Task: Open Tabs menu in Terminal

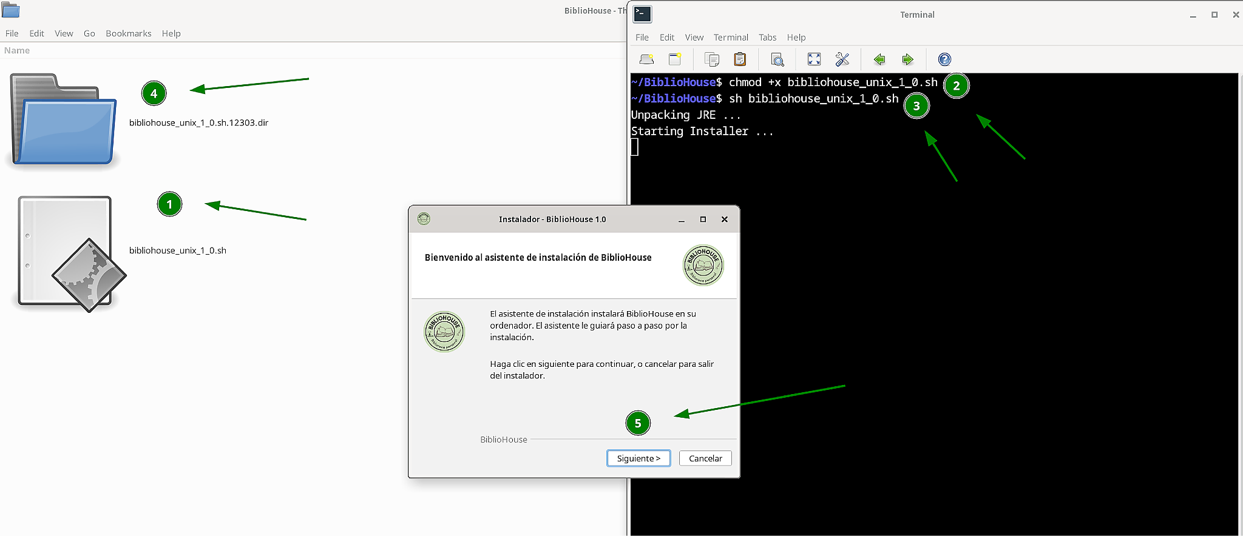Action: [x=767, y=37]
